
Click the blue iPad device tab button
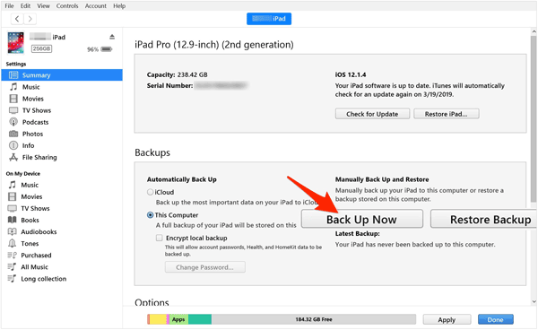[x=269, y=19]
